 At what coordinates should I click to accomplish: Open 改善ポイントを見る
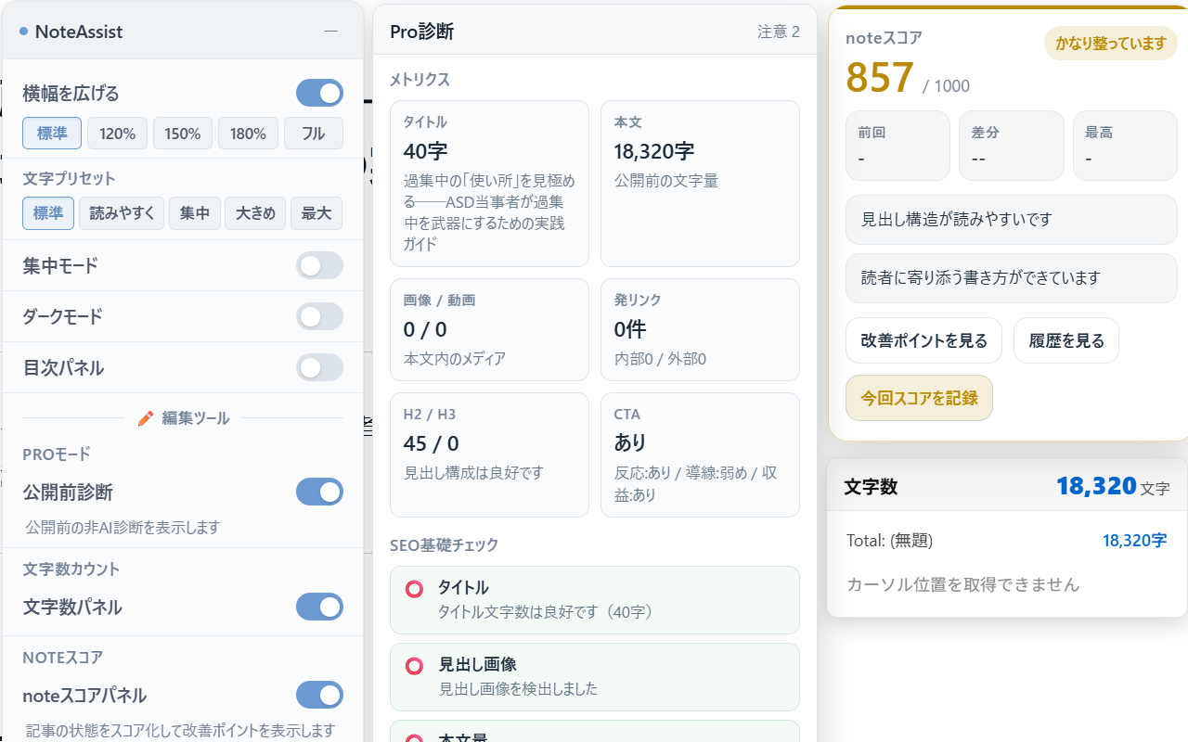[923, 340]
